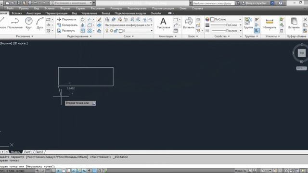Image resolution: width=308 pixels, height=173 pixels.
Task: Click Paste (Вставить) in the Clipboard panel
Action: [294, 23]
